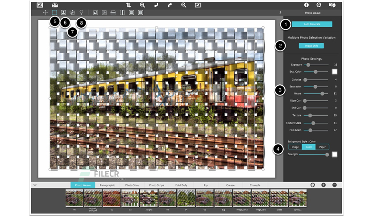Click the save to disk icon

(55, 5)
